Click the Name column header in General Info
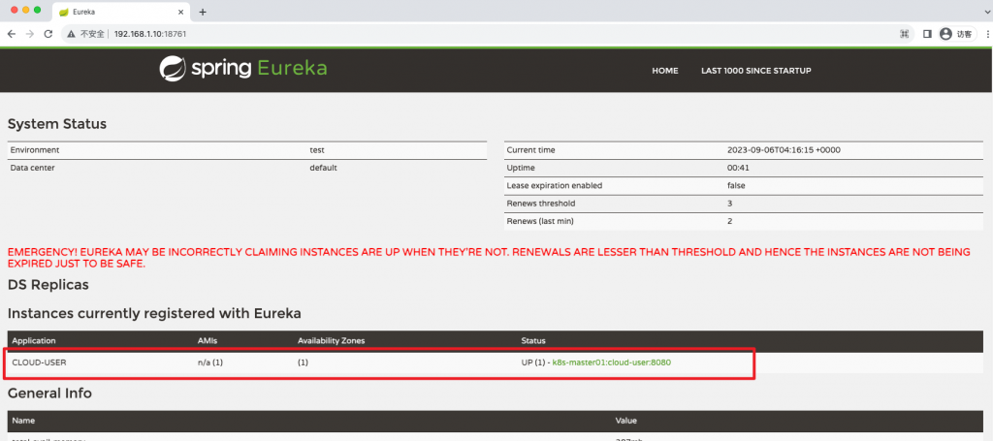Image resolution: width=993 pixels, height=441 pixels. click(x=23, y=421)
